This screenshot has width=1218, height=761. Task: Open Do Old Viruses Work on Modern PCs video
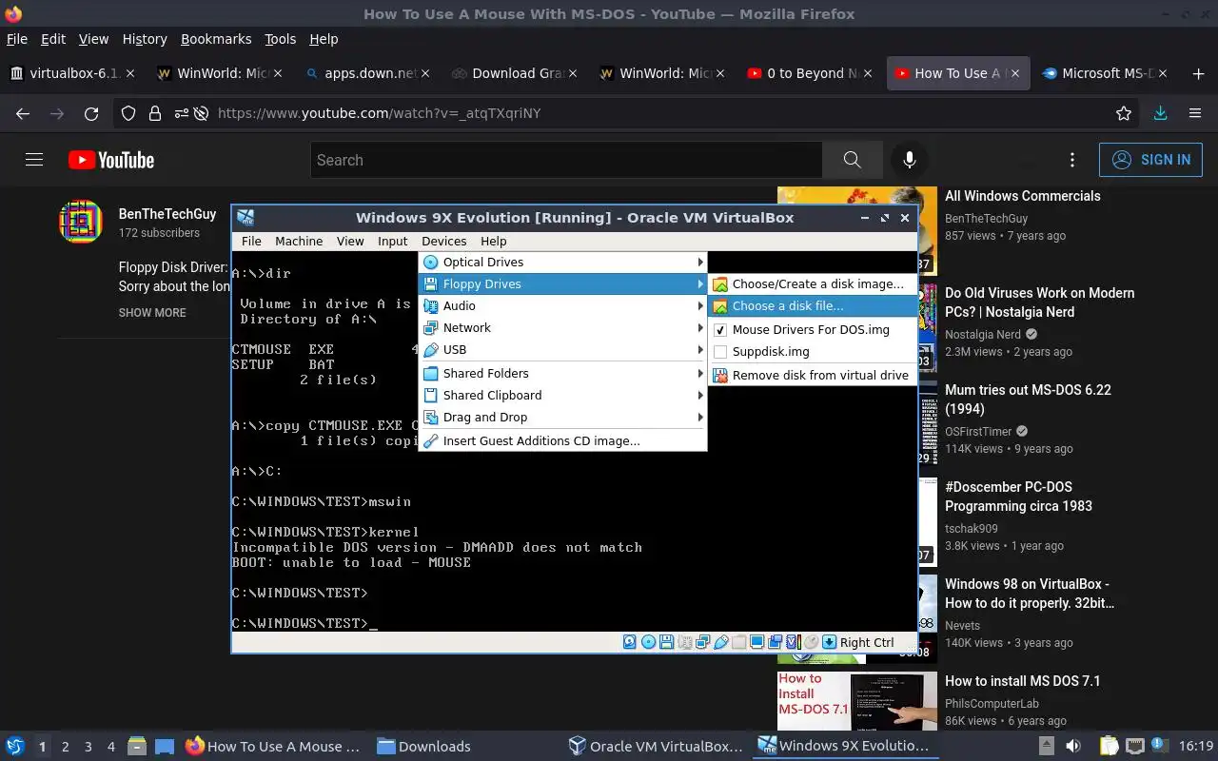[x=1039, y=302]
